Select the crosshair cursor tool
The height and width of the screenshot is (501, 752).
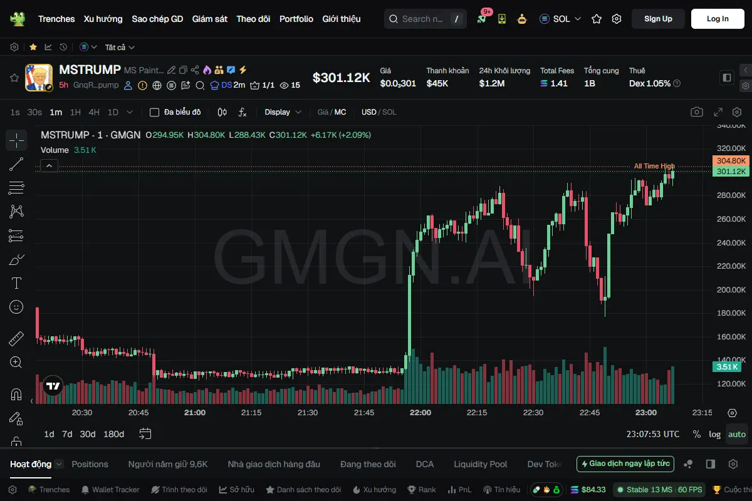tap(16, 140)
